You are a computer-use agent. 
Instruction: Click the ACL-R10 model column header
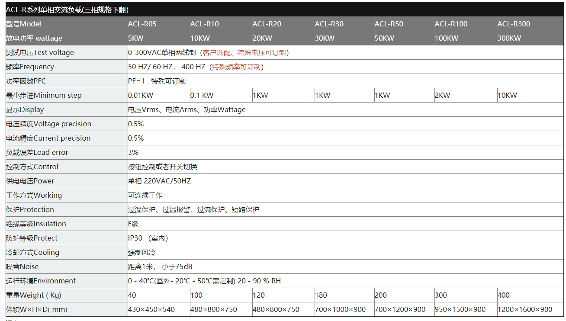point(205,24)
